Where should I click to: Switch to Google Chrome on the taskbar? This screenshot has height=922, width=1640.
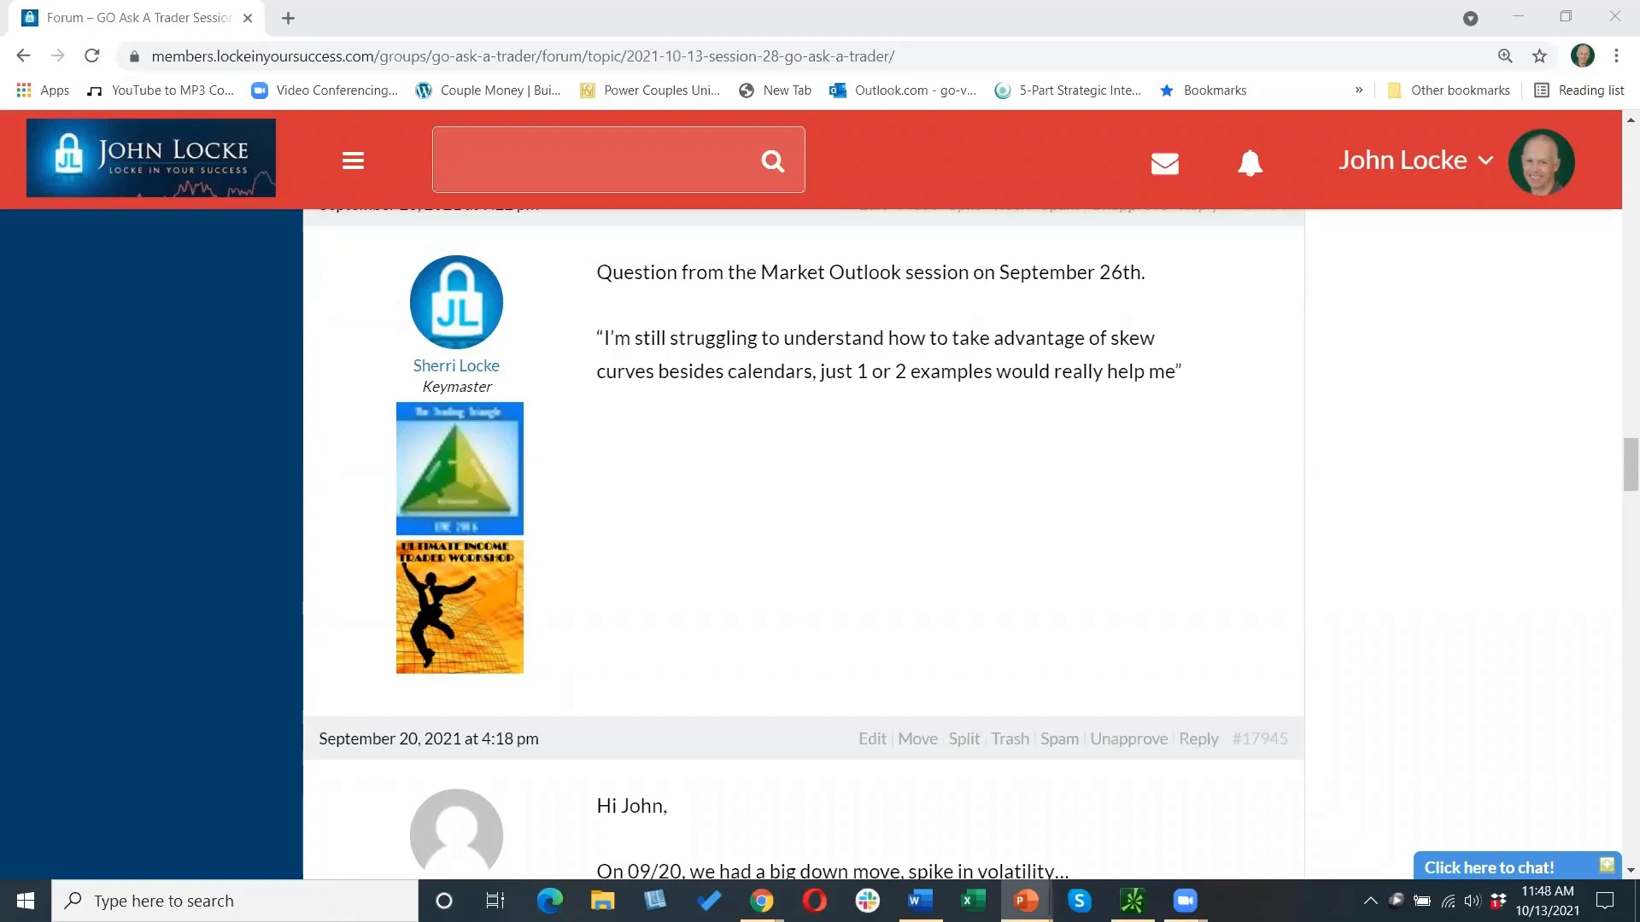point(761,901)
